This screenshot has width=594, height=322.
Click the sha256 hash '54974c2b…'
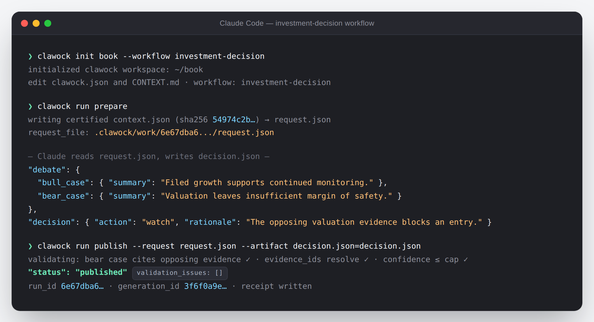pyautogui.click(x=234, y=120)
